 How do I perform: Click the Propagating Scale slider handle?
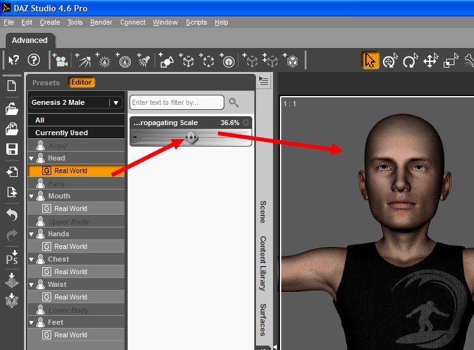191,138
